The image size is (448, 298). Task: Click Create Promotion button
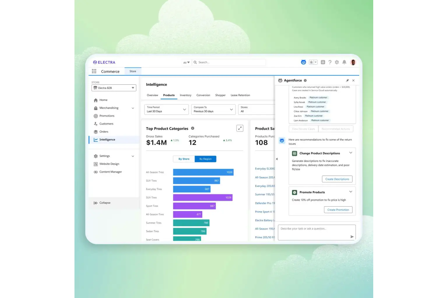click(x=338, y=210)
